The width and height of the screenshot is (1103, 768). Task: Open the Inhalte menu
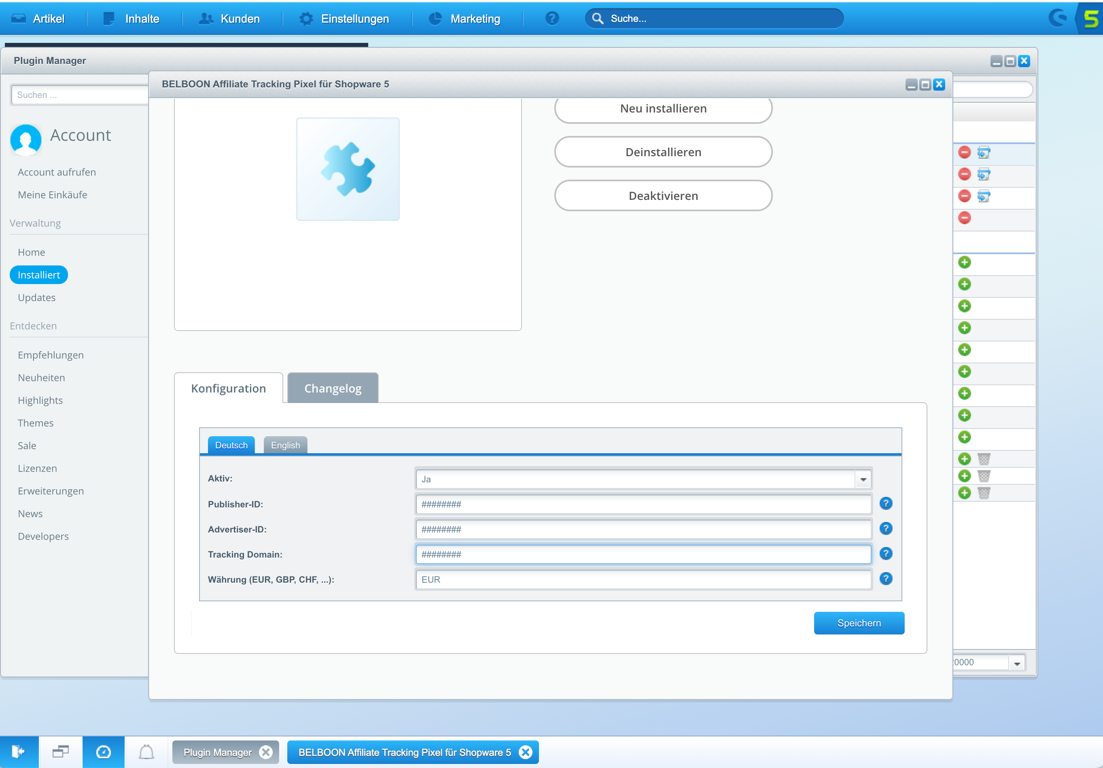pos(131,19)
